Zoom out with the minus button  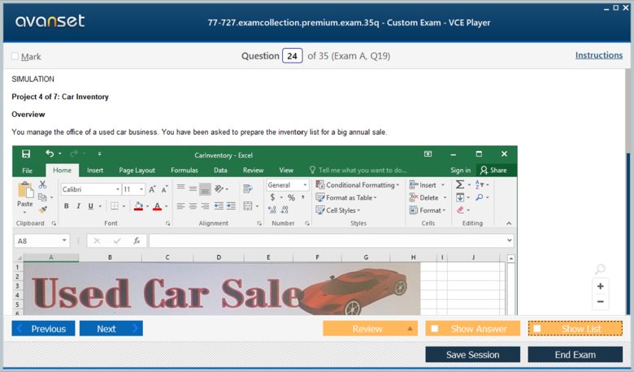601,302
